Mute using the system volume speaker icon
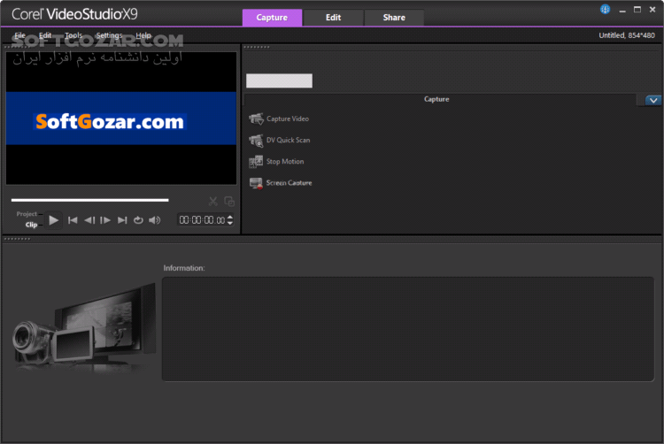 (x=155, y=220)
